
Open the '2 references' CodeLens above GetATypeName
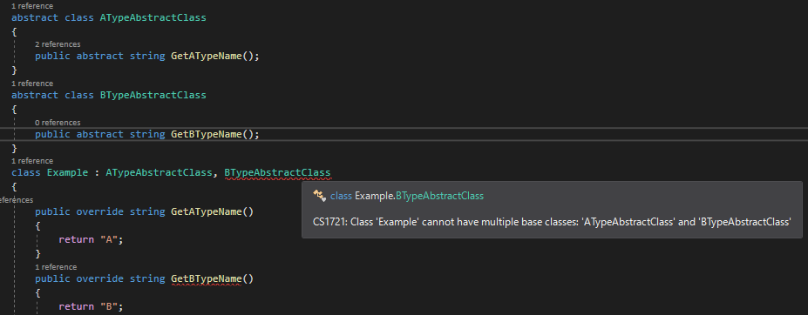(58, 44)
